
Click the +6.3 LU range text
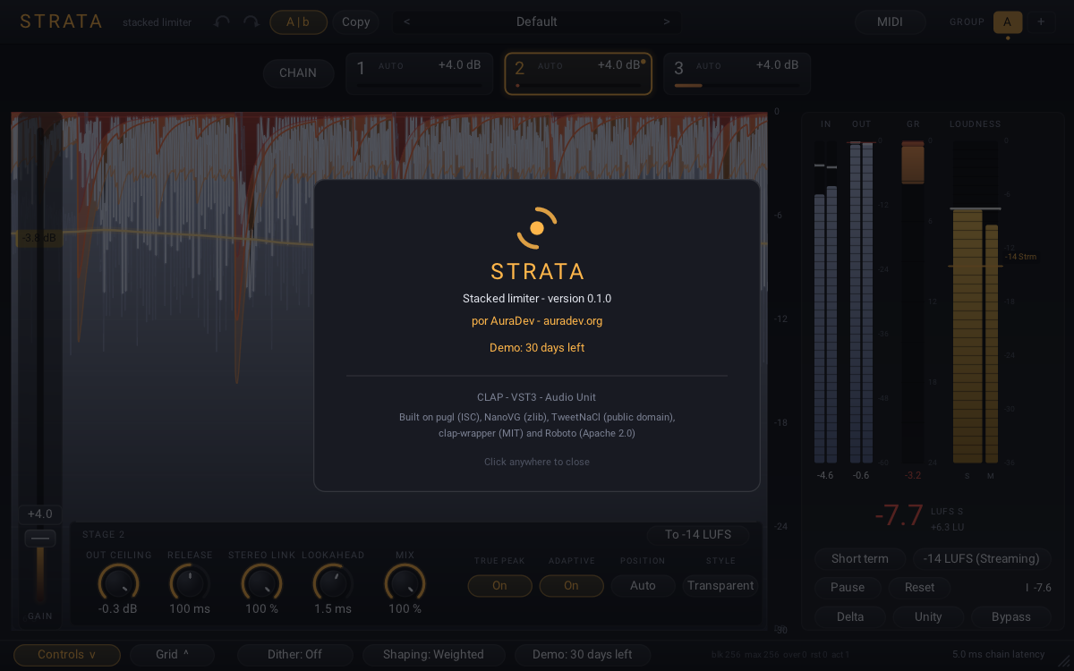pyautogui.click(x=946, y=526)
